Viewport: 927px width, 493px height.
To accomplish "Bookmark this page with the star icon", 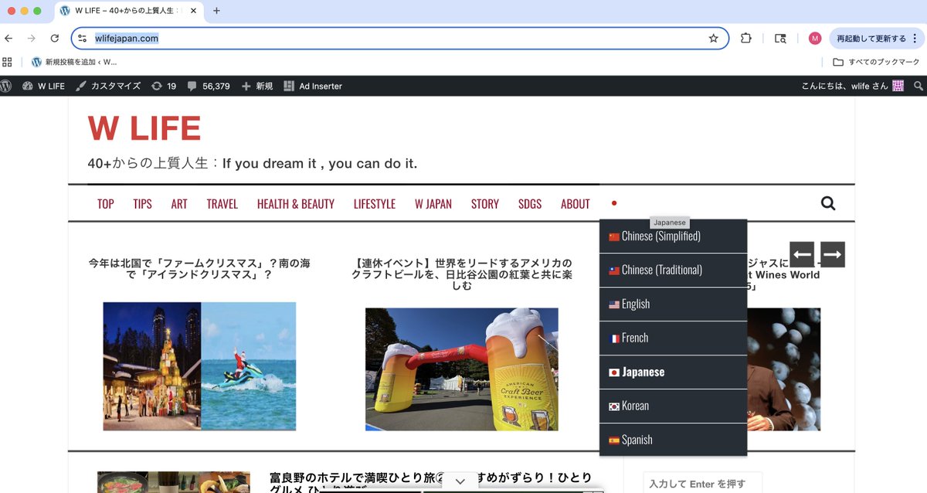I will tap(713, 38).
